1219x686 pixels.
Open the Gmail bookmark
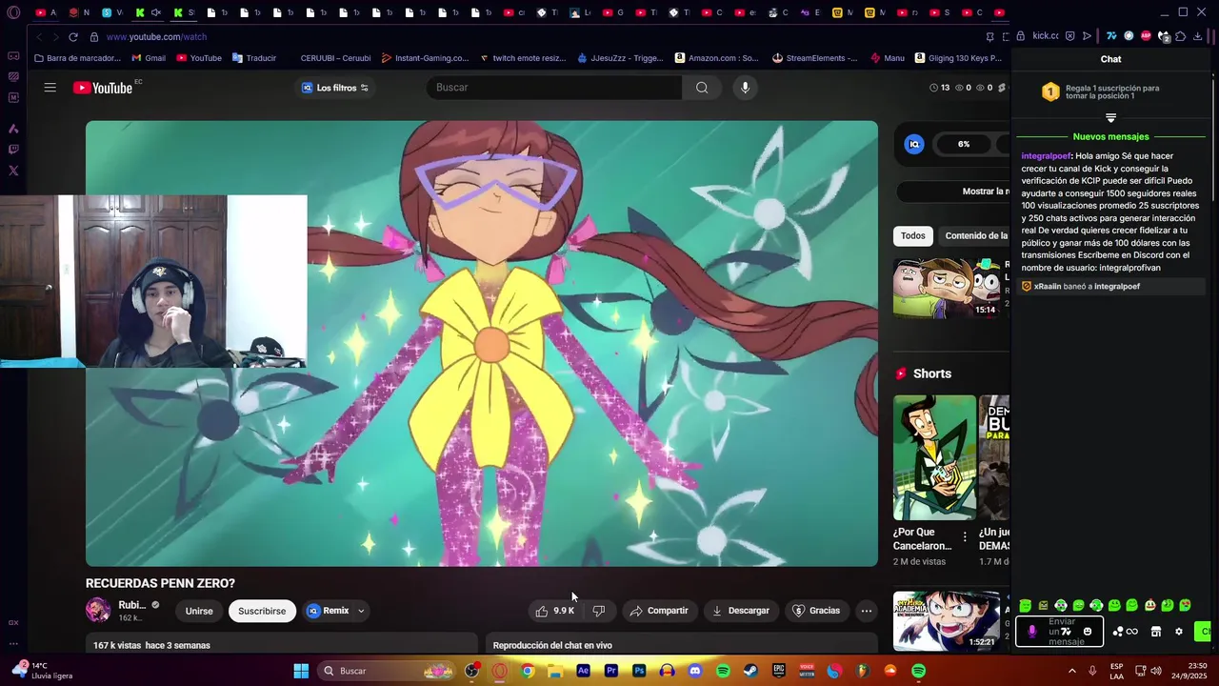pos(148,58)
